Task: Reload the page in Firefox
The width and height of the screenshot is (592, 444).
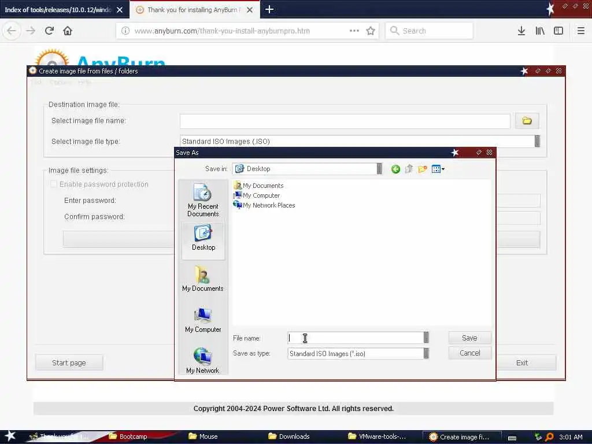Action: point(49,31)
